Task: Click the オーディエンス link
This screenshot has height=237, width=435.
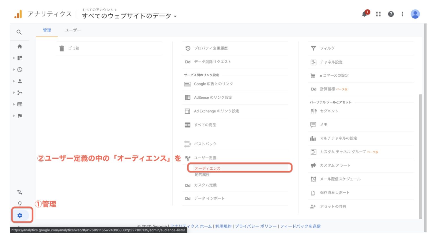Action: click(x=207, y=168)
